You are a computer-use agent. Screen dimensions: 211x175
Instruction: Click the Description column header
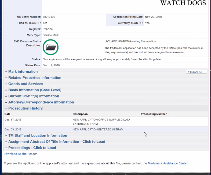(80, 114)
